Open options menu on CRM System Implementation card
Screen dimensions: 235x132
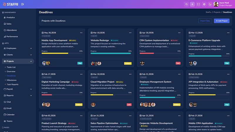pos(179,33)
